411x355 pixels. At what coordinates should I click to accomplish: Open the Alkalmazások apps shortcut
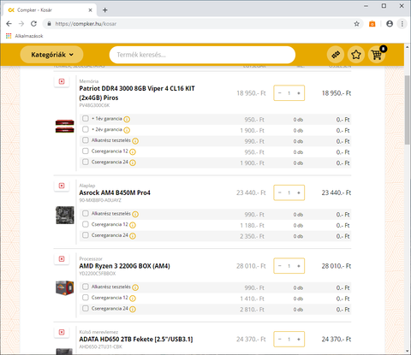tap(25, 36)
